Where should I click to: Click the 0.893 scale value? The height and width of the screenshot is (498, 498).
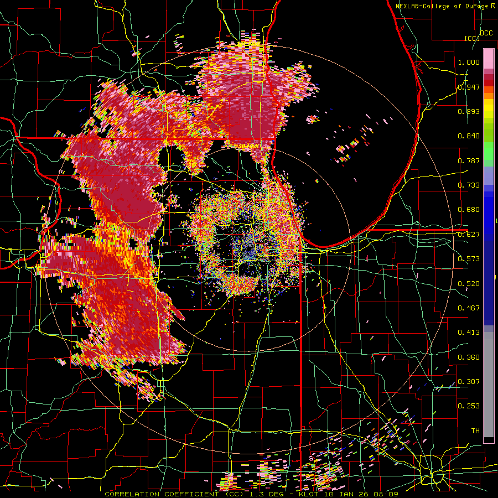469,111
